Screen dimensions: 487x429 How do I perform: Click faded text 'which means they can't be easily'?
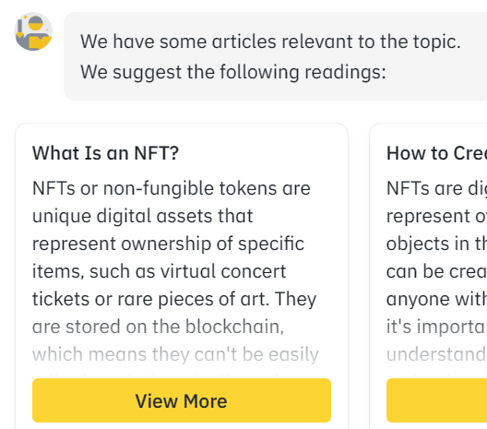(175, 354)
